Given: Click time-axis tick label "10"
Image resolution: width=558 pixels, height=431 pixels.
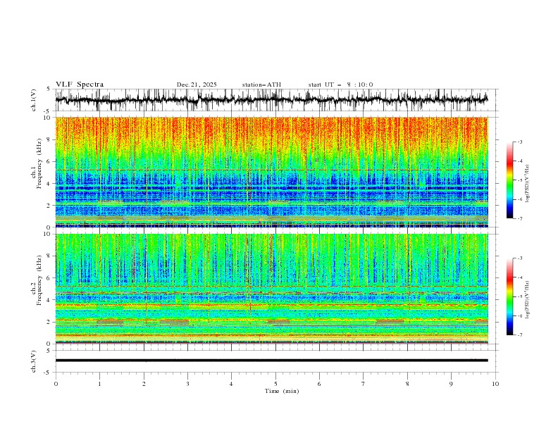Looking at the screenshot, I should coord(495,384).
